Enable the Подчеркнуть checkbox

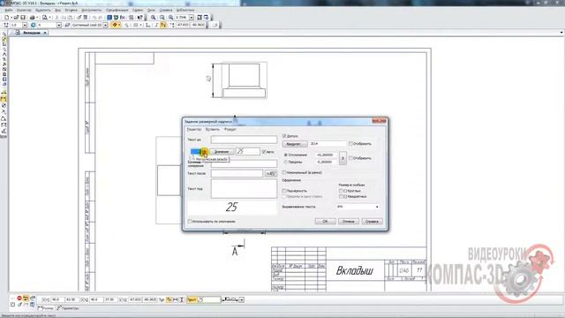pos(284,191)
